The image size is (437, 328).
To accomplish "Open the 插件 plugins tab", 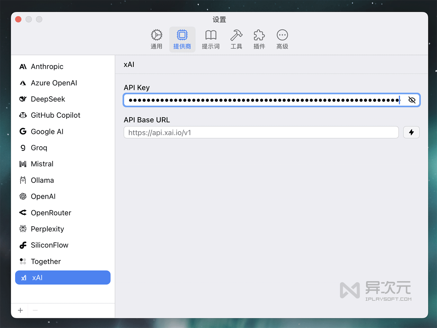I will click(259, 39).
